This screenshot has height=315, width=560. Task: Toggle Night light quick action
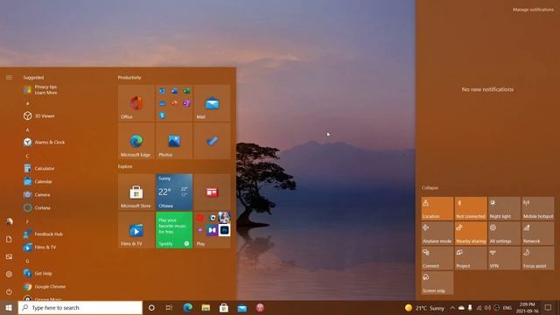click(x=504, y=208)
